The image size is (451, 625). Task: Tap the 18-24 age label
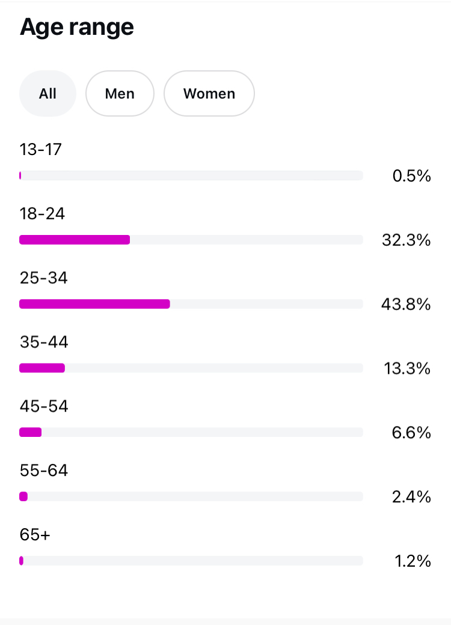pyautogui.click(x=42, y=214)
